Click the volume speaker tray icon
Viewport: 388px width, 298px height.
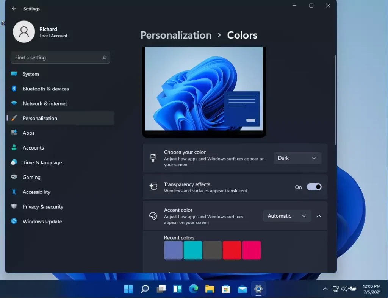pos(344,289)
